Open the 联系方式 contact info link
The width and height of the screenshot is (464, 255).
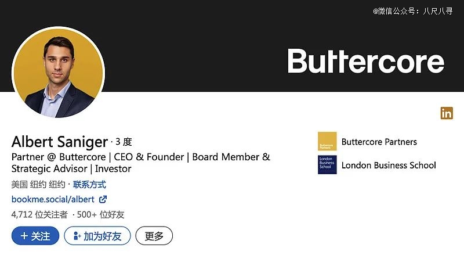[89, 185]
